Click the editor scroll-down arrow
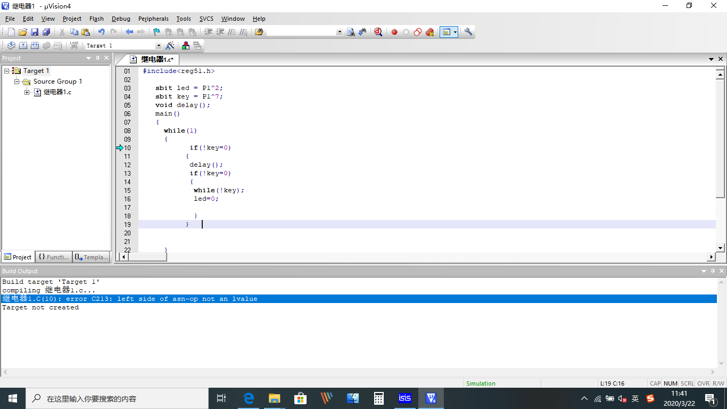 pos(721,248)
